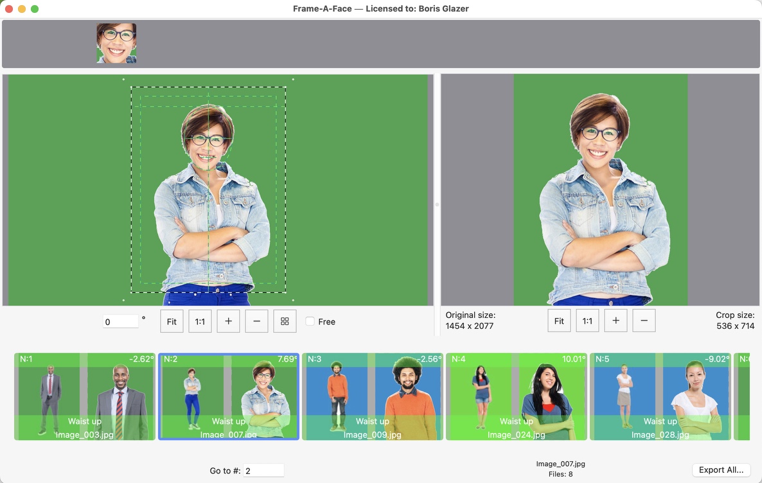Viewport: 762px width, 483px height.
Task: Zoom the preview using its plus icon
Action: point(616,321)
